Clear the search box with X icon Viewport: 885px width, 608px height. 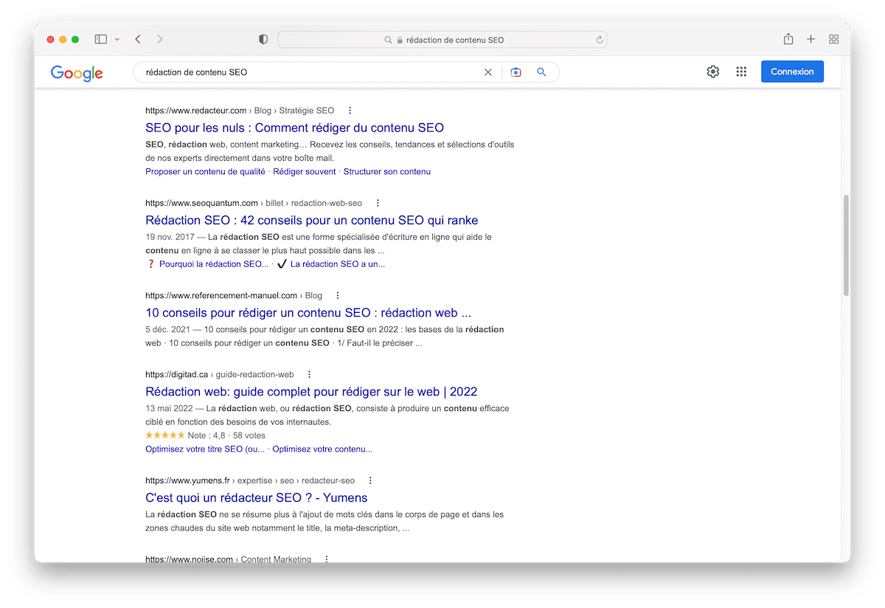tap(487, 72)
